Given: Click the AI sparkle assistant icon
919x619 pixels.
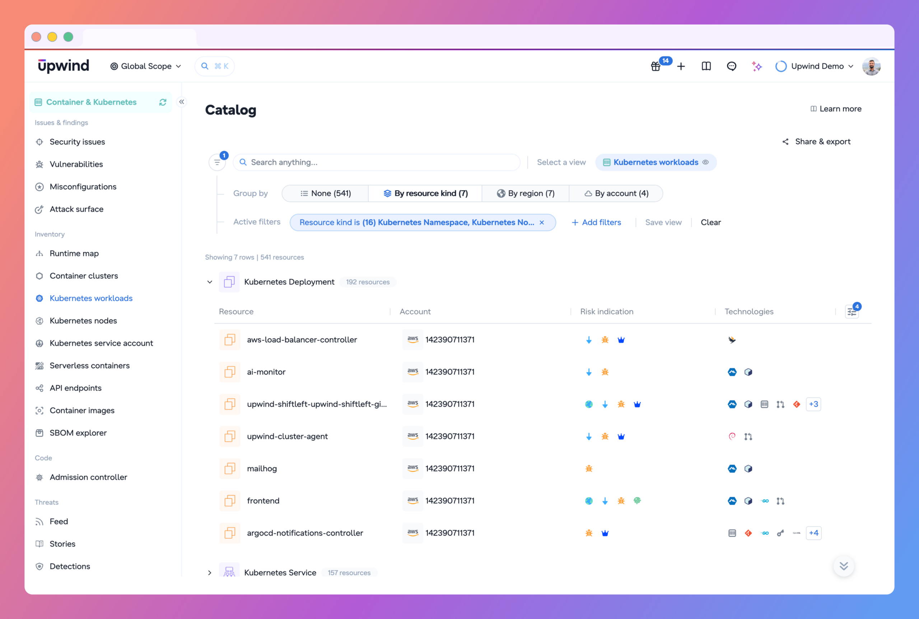Looking at the screenshot, I should point(757,66).
